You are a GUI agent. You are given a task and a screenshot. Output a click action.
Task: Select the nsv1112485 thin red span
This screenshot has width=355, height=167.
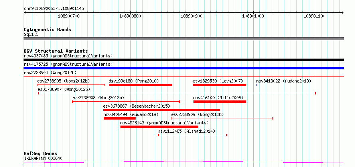point(193,135)
